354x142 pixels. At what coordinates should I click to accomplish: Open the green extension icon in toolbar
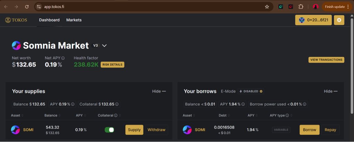281,7
